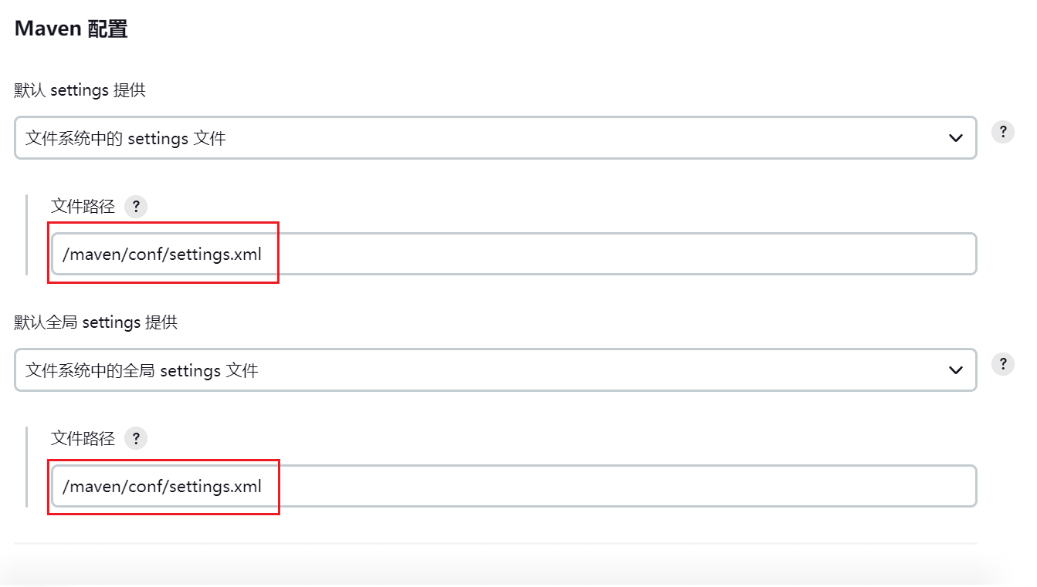Screen dimensions: 1037x587
Task: Expand the 文件系统中的 settings 文件 dropdown
Action: click(496, 138)
